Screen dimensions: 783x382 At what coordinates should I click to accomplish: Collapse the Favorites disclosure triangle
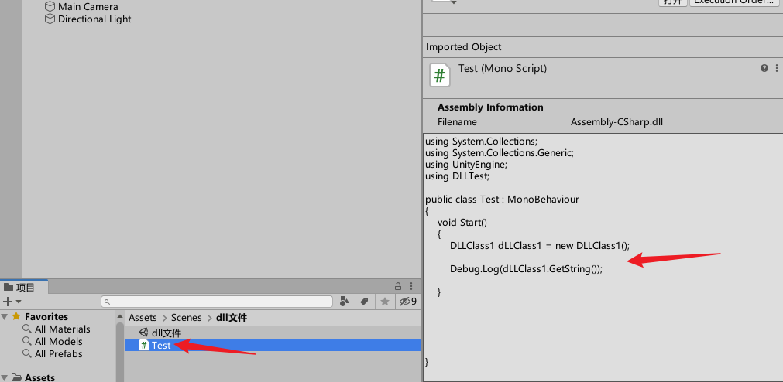5,317
